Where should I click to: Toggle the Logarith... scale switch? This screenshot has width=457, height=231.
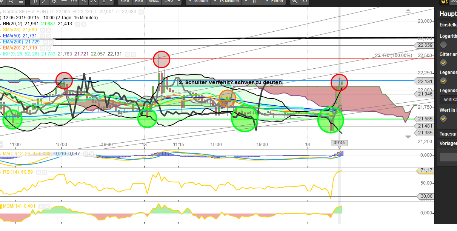(443, 45)
